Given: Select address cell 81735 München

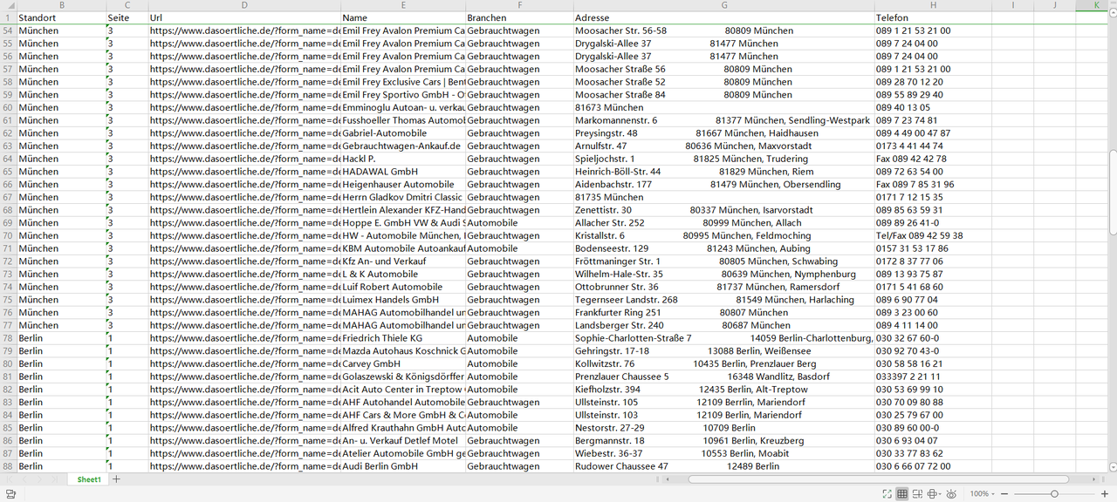Looking at the screenshot, I should [723, 197].
